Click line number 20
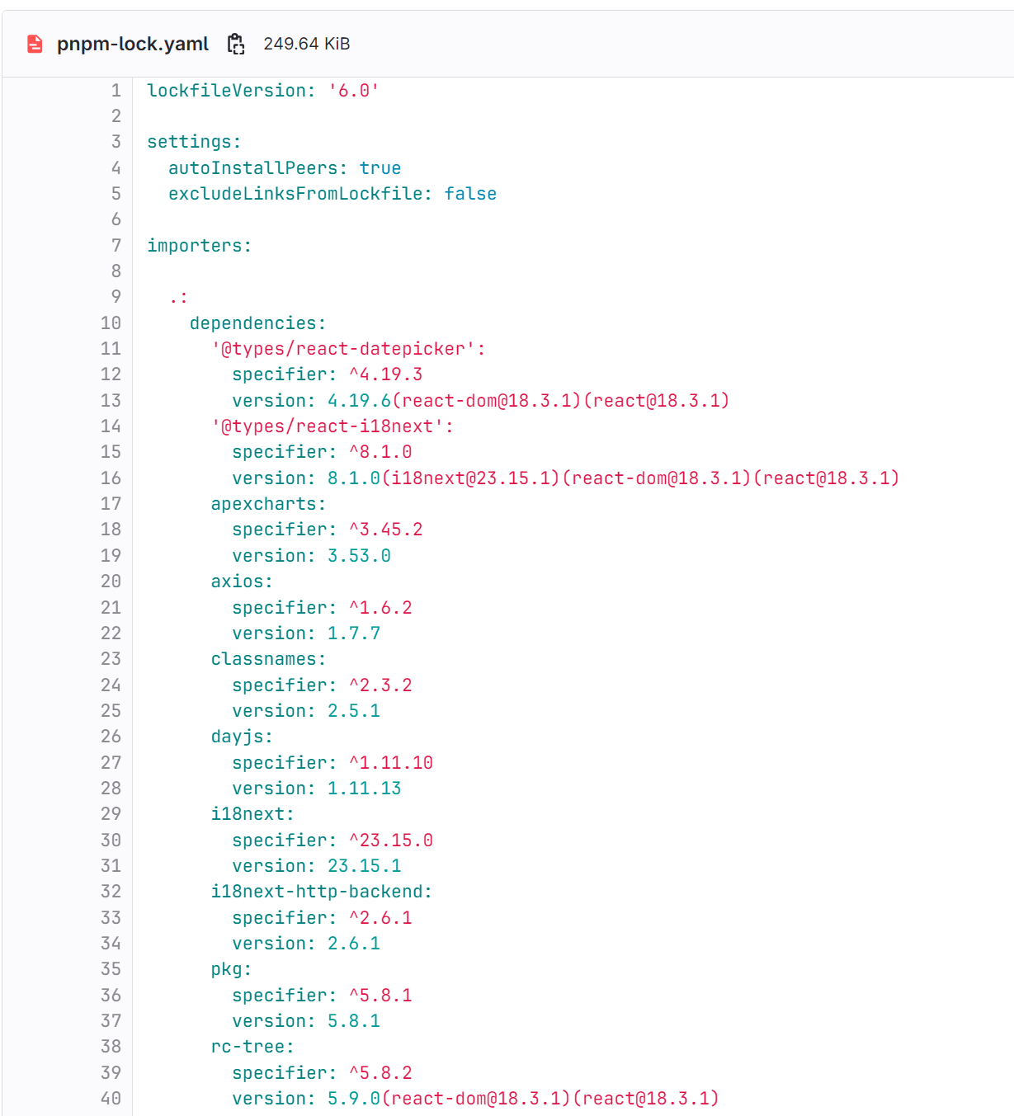Image resolution: width=1014 pixels, height=1116 pixels. [x=111, y=581]
